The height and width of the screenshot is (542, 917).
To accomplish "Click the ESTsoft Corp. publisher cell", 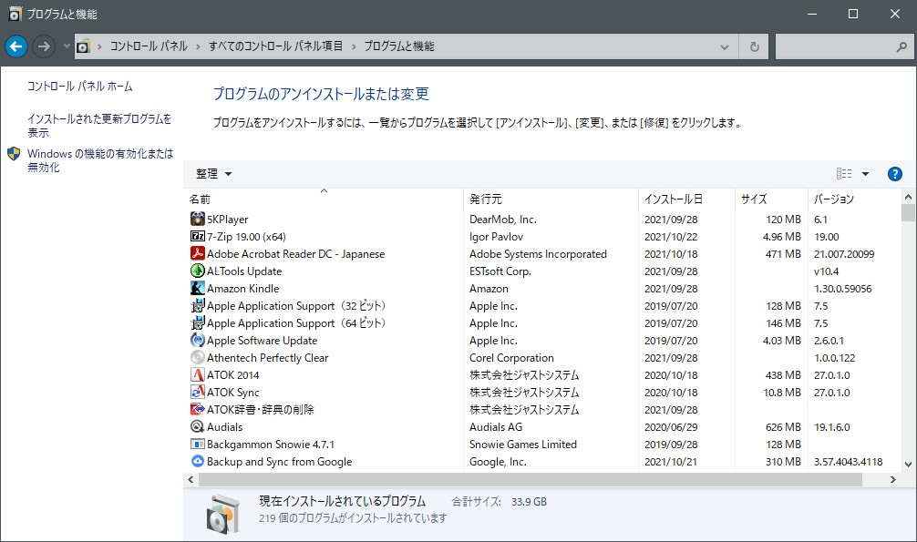I will (x=500, y=271).
